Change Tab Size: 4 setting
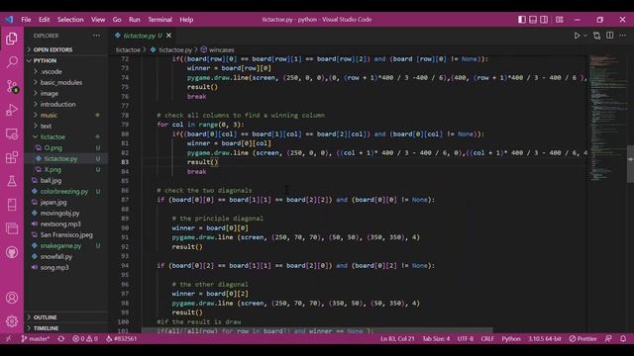Image resolution: width=634 pixels, height=356 pixels. (x=436, y=338)
